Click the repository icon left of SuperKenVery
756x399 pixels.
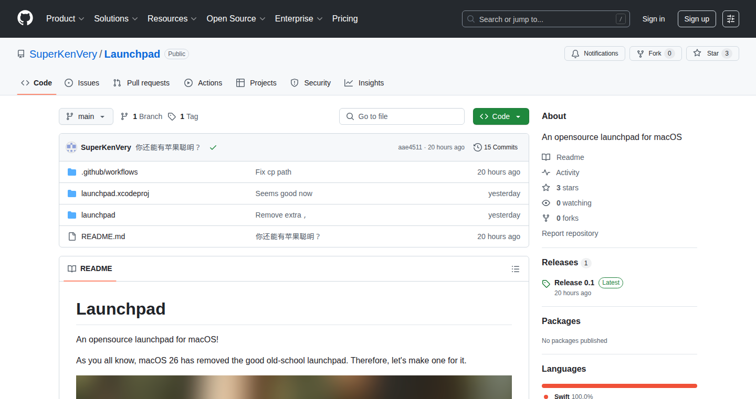21,54
